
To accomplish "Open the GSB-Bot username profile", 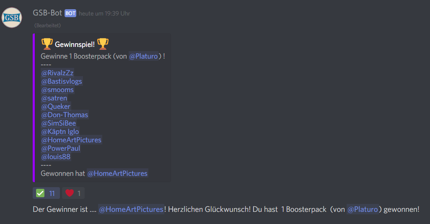I will coord(47,13).
